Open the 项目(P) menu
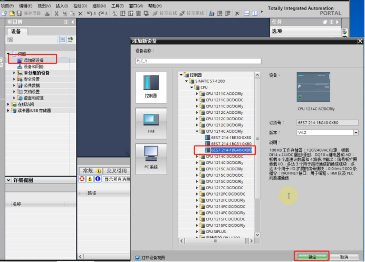Screen dimensions: 365x262 (x=7, y=6)
